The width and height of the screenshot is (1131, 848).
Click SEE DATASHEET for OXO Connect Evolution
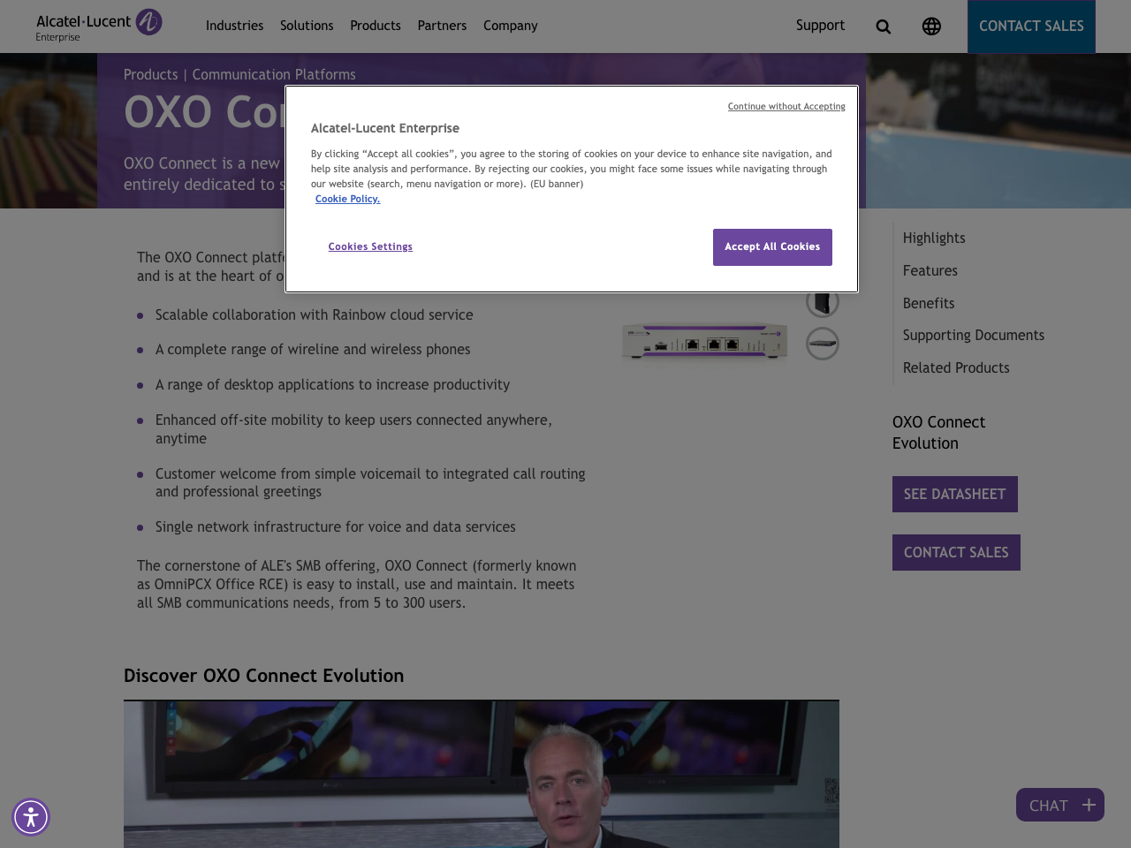[x=955, y=493]
